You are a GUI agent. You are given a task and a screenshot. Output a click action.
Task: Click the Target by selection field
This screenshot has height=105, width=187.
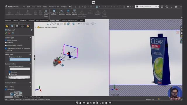(20, 60)
